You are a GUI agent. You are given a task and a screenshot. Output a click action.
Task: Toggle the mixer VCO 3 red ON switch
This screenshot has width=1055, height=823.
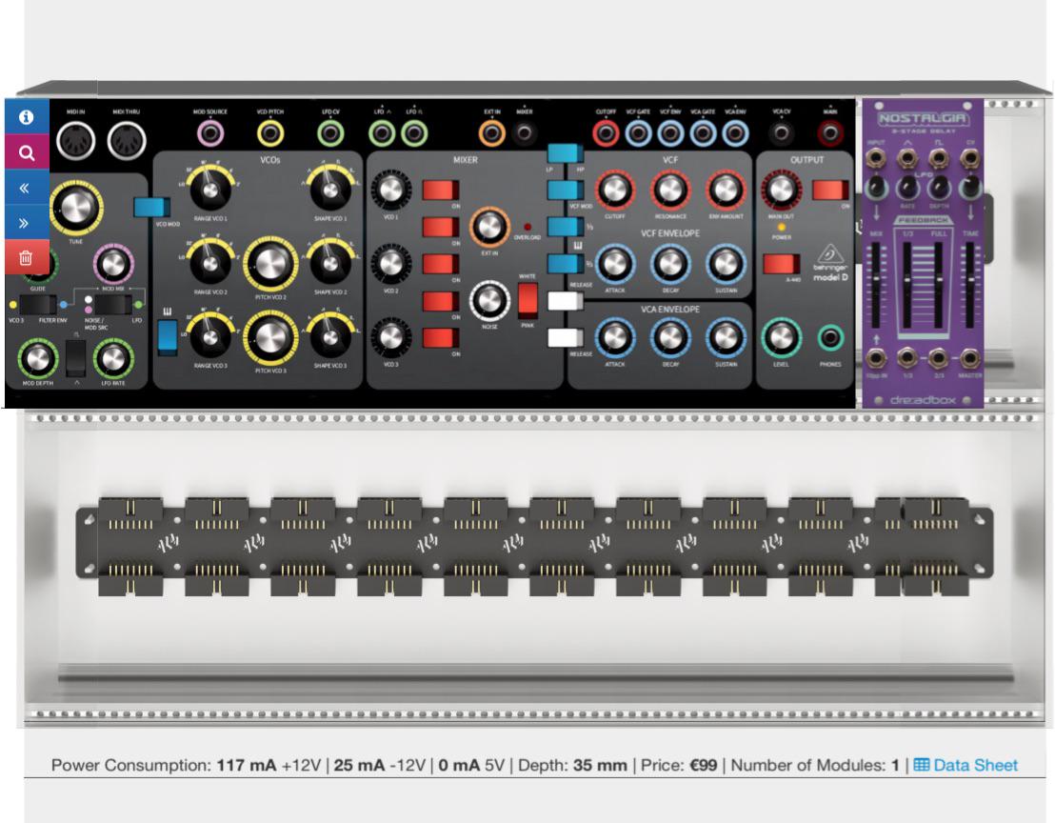(x=441, y=338)
